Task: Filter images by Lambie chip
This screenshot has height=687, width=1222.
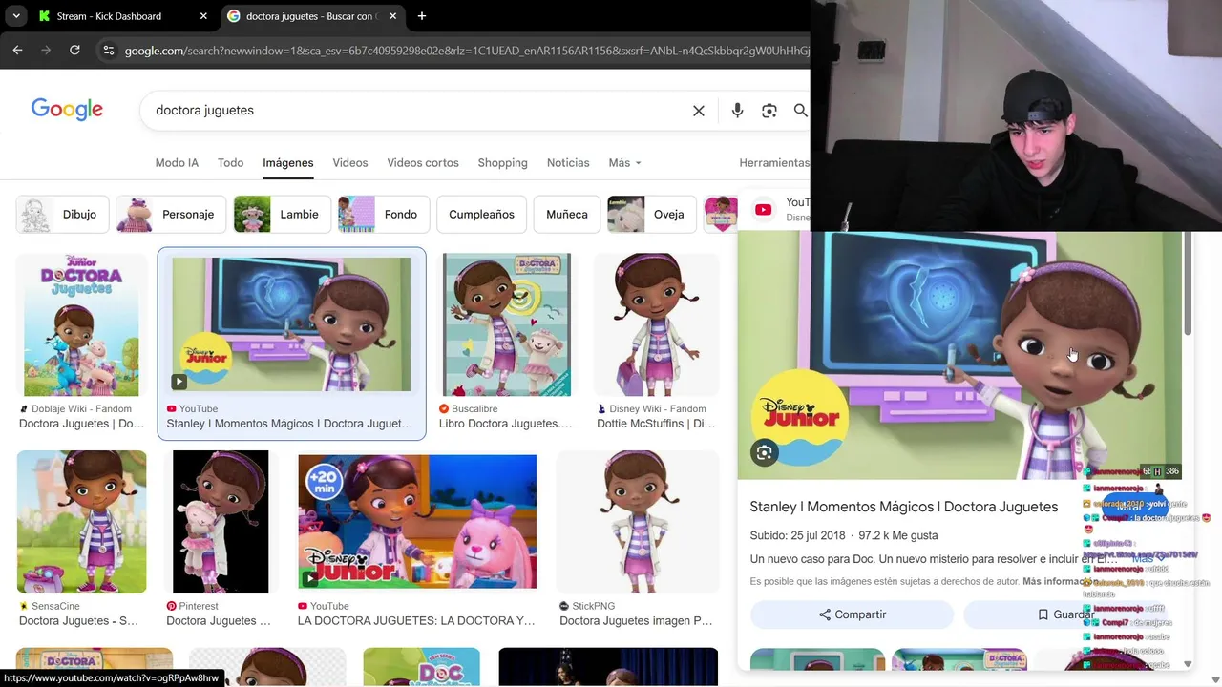Action: tap(283, 215)
